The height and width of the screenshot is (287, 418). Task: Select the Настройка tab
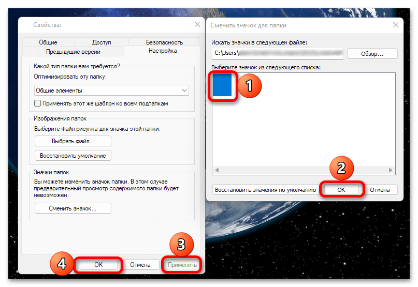pos(163,51)
